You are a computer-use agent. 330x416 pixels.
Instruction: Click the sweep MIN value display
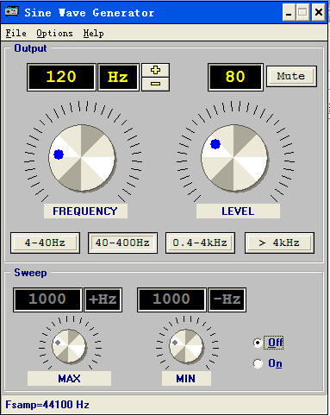tap(171, 299)
